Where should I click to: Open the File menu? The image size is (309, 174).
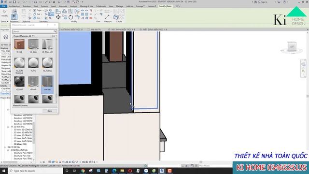4,6
